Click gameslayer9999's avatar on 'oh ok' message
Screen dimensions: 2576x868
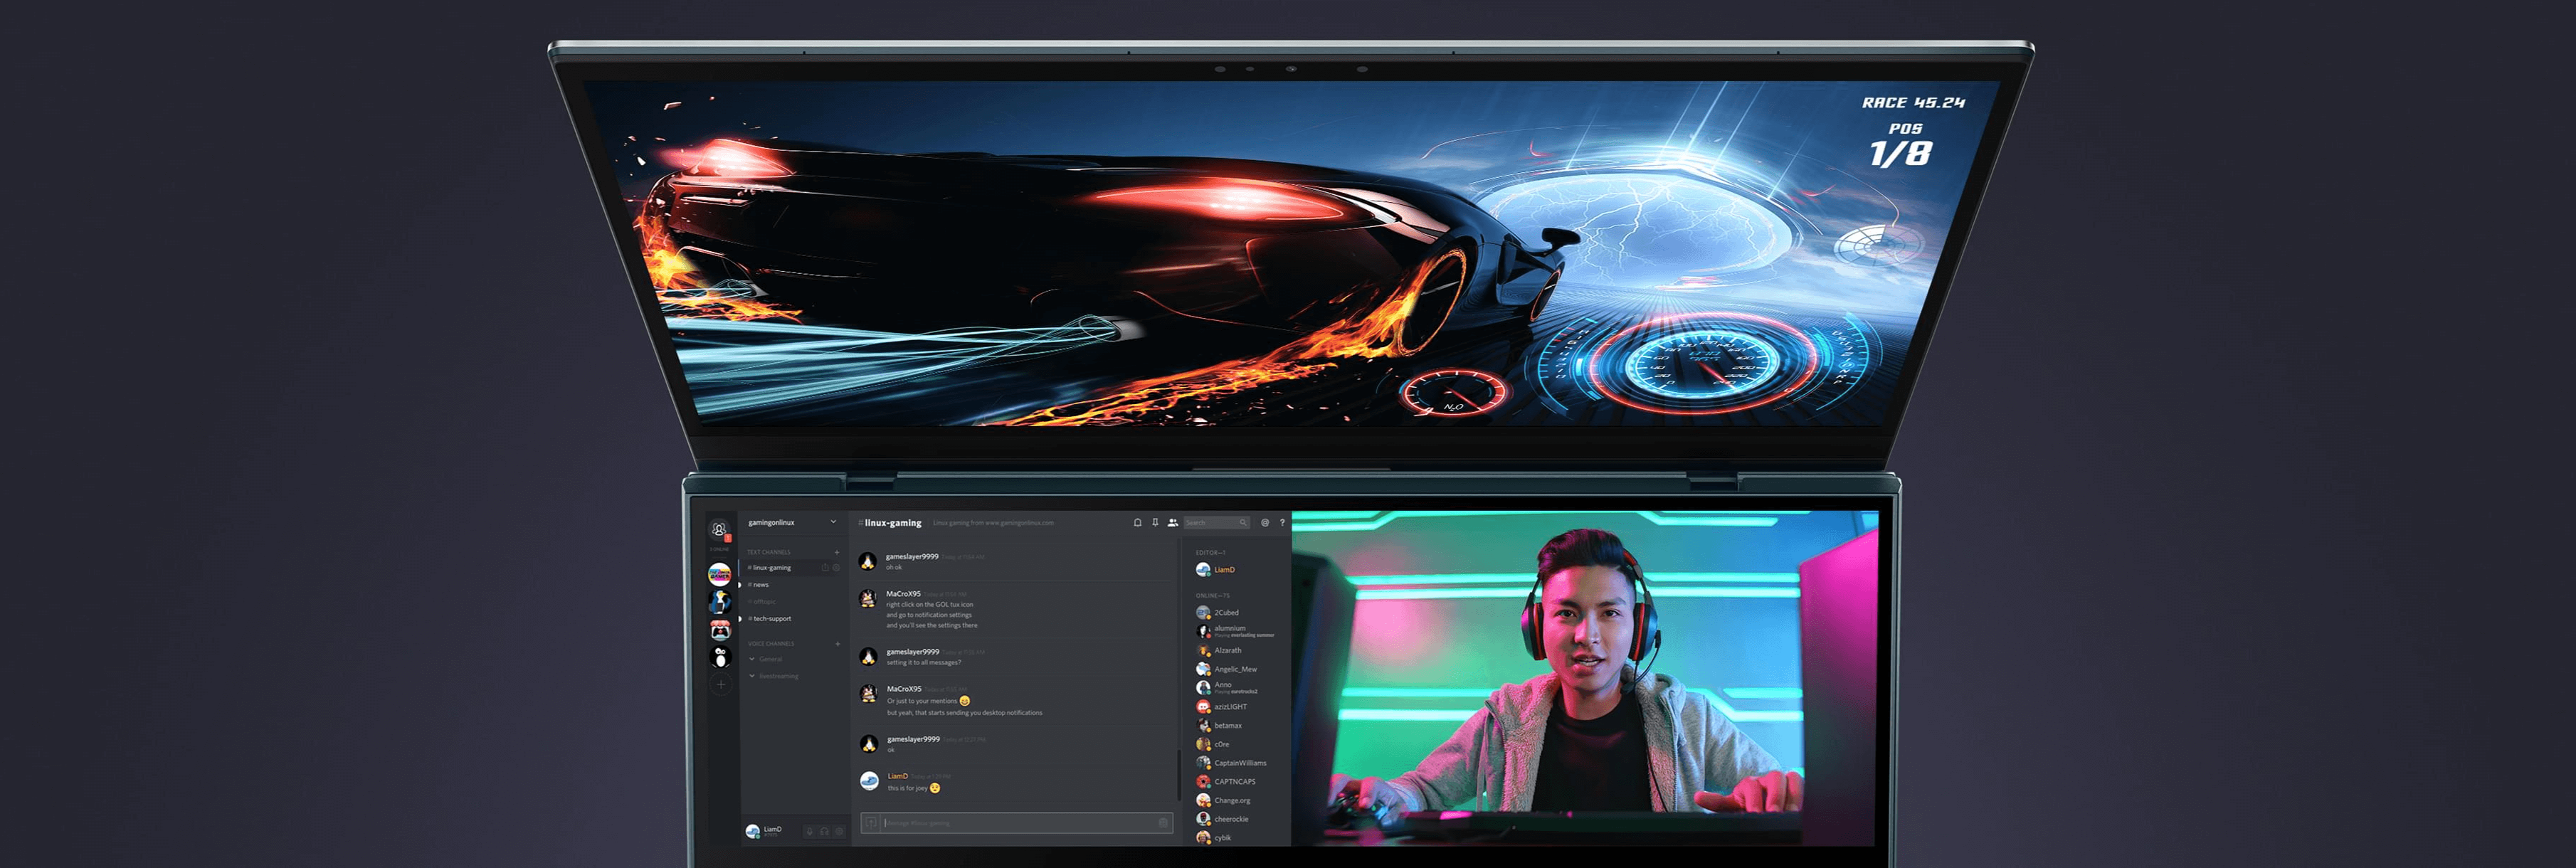click(868, 562)
